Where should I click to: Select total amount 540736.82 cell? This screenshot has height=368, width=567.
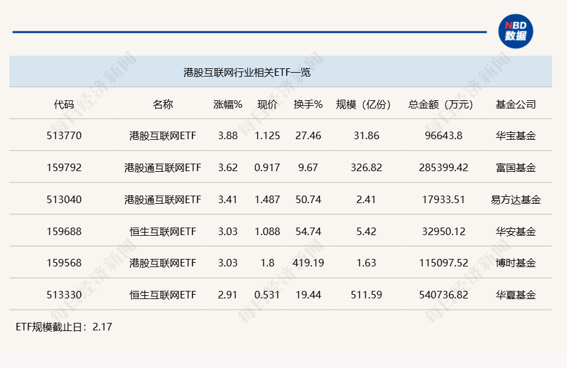pyautogui.click(x=443, y=295)
